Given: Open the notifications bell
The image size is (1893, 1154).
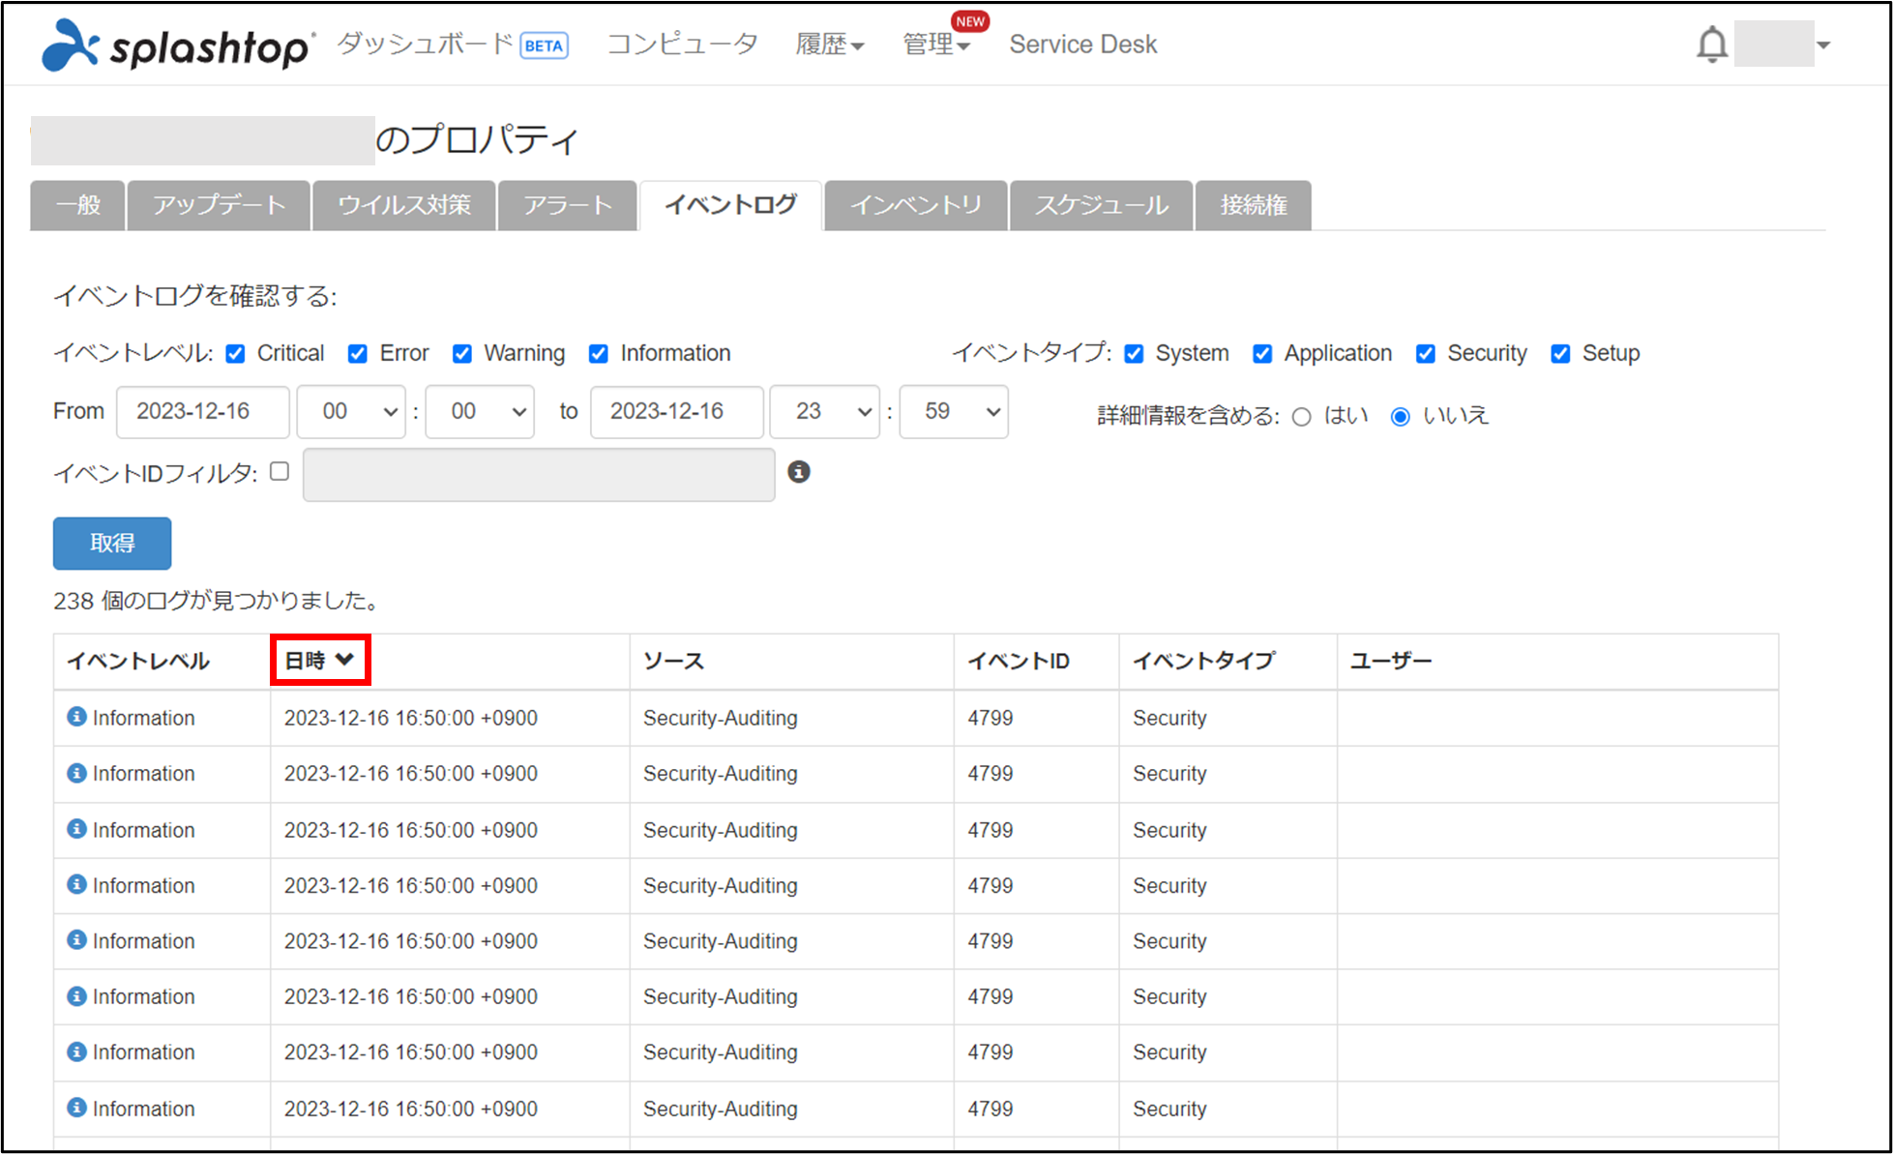Looking at the screenshot, I should [x=1711, y=44].
